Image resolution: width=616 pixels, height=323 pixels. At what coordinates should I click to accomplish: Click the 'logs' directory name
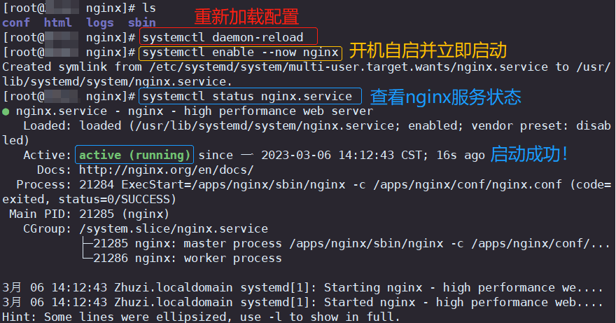100,22
